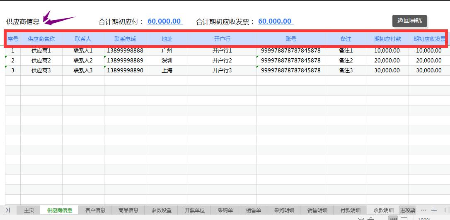Image resolution: width=450 pixels, height=220 pixels.
Task: Select the 上海 address cell
Action: 167,70
